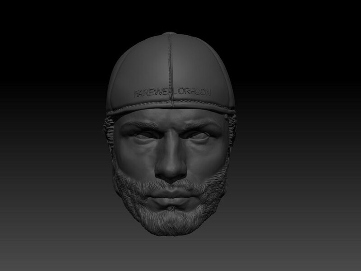Viewport: 361px width, 271px height.
Task: Select the tip of the sculpted nose
Action: [170, 170]
